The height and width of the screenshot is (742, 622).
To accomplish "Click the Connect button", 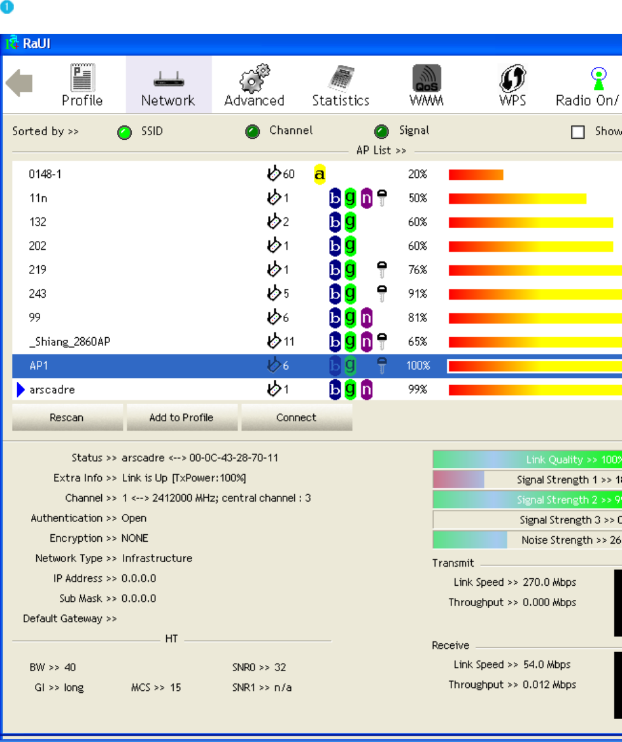I will coord(297,418).
